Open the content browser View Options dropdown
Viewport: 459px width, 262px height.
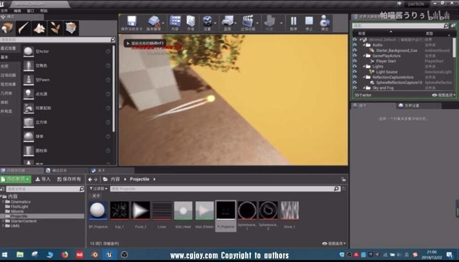click(x=334, y=244)
